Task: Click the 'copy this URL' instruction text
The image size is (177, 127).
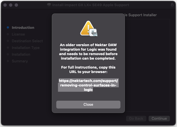Action: click(88, 69)
